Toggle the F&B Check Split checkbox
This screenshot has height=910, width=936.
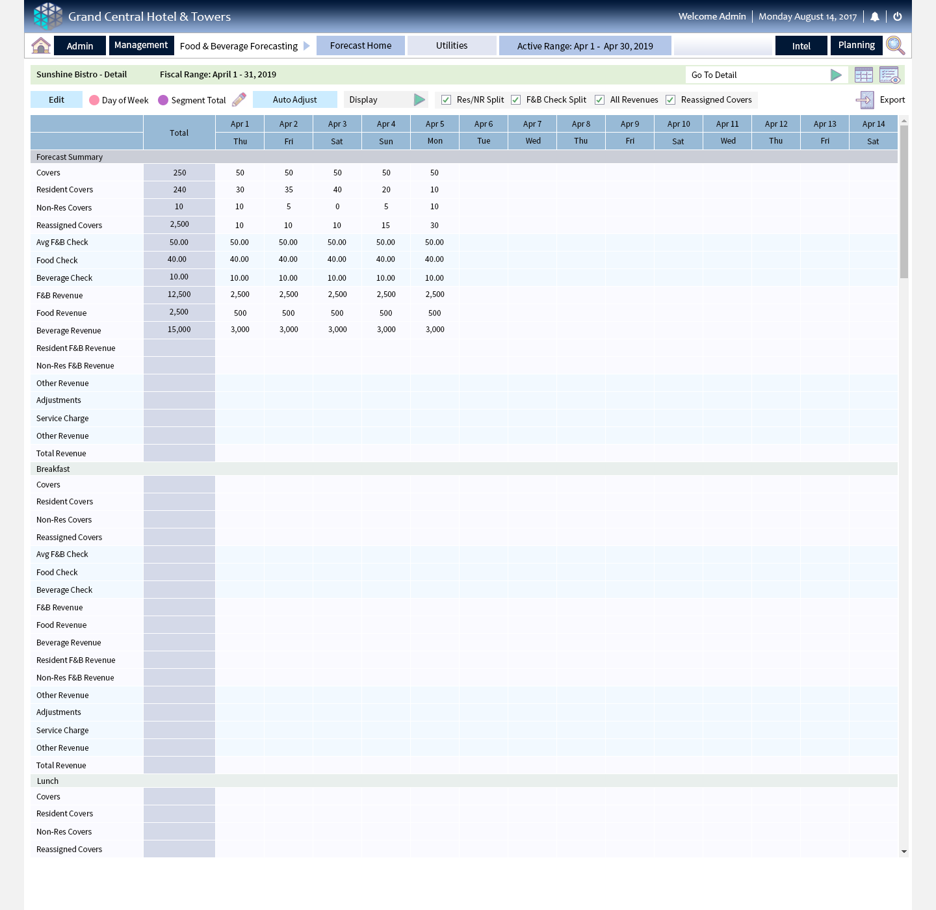click(x=516, y=99)
